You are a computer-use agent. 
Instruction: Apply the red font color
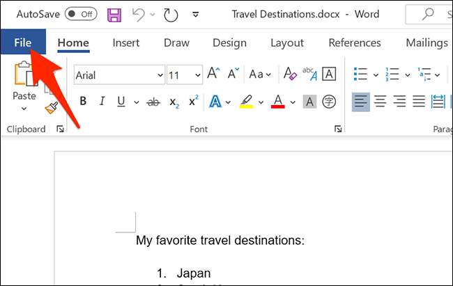(277, 102)
